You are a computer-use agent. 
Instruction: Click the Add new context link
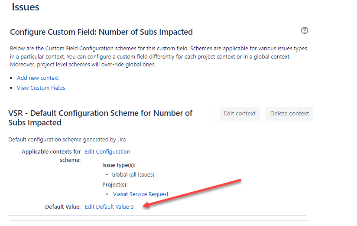pos(38,78)
